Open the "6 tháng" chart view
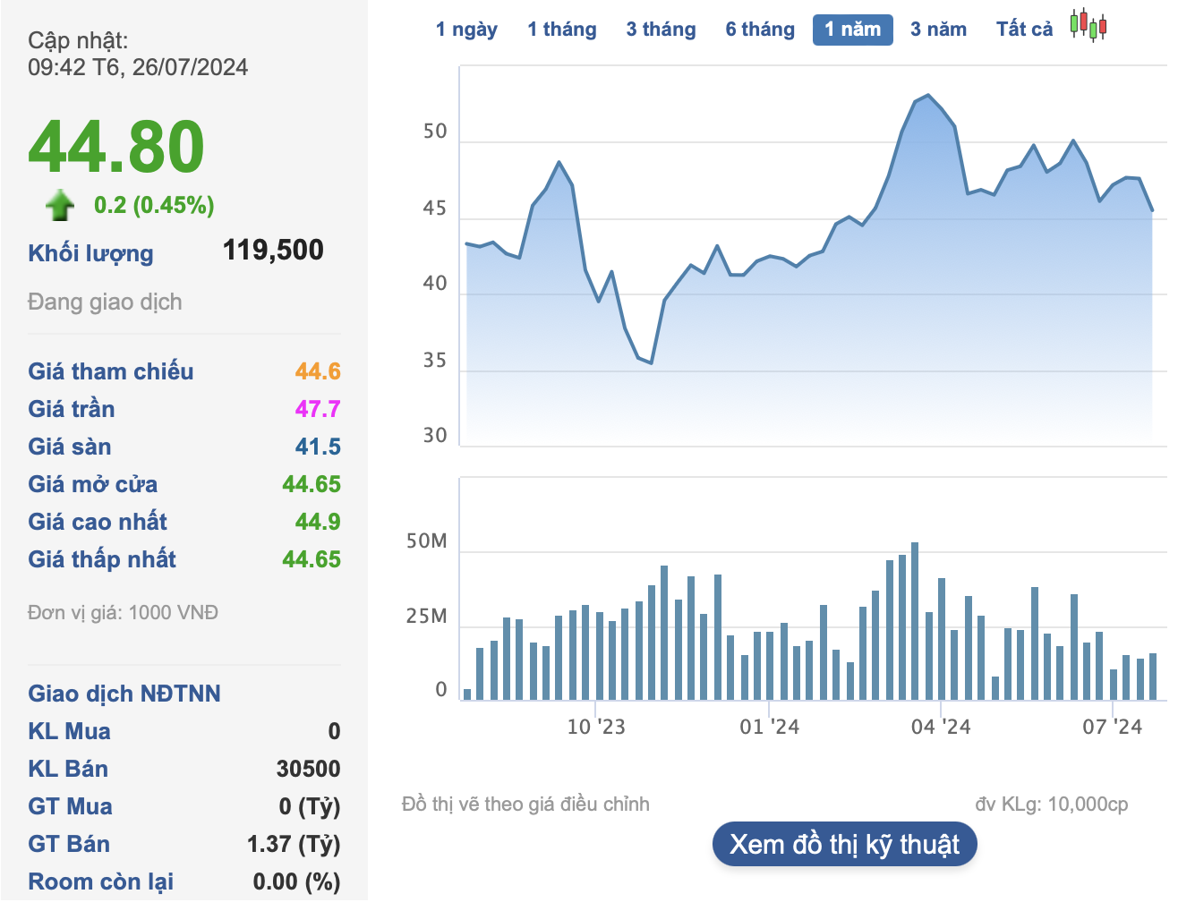 point(759,29)
